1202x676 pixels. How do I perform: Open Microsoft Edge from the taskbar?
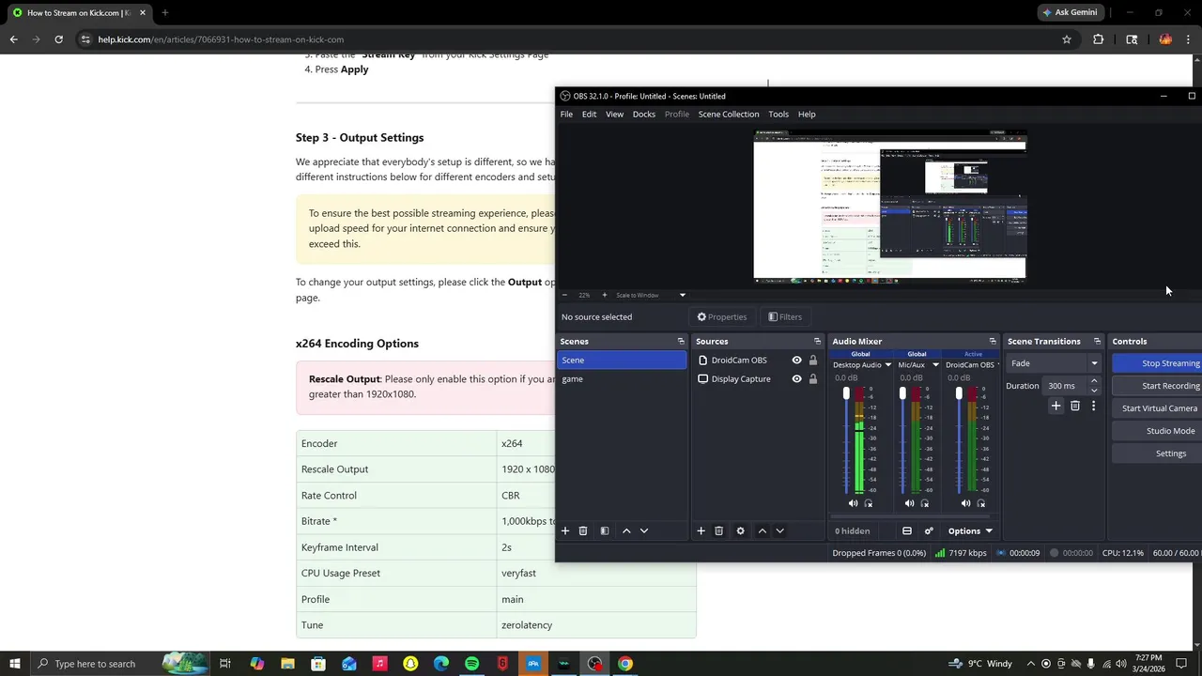(441, 664)
